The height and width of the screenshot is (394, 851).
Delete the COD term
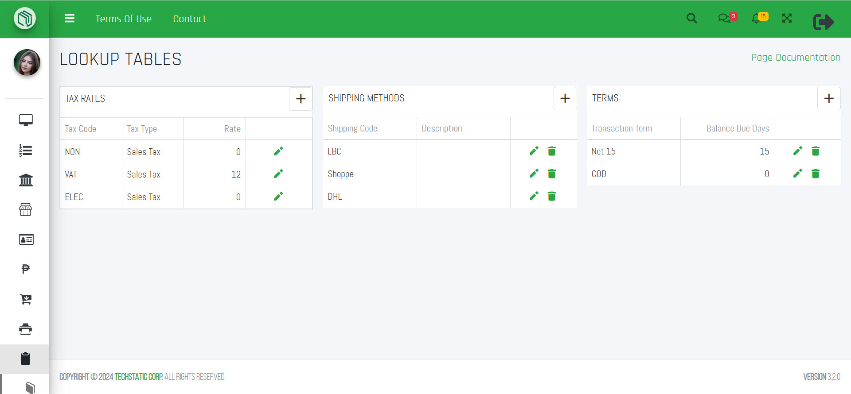click(815, 174)
